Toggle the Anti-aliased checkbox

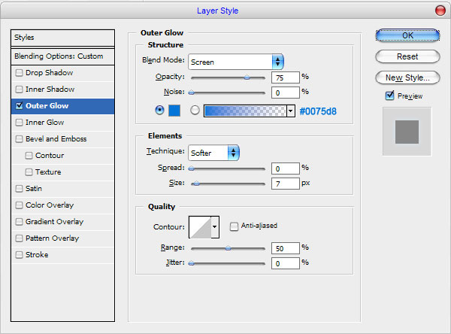coord(234,226)
